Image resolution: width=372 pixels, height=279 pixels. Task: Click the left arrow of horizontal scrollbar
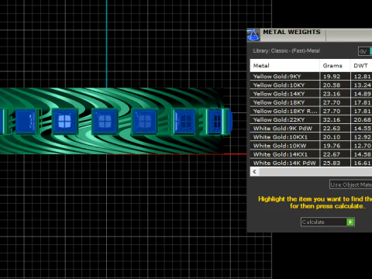pos(255,171)
